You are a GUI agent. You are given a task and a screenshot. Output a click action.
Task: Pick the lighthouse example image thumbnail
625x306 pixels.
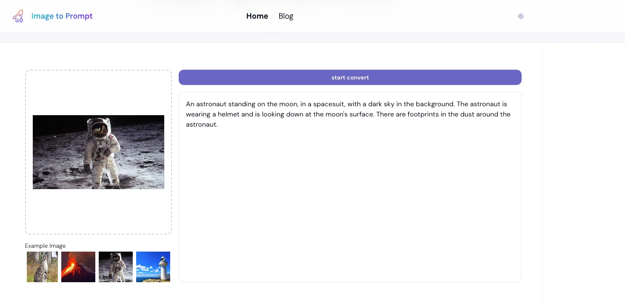pyautogui.click(x=153, y=267)
